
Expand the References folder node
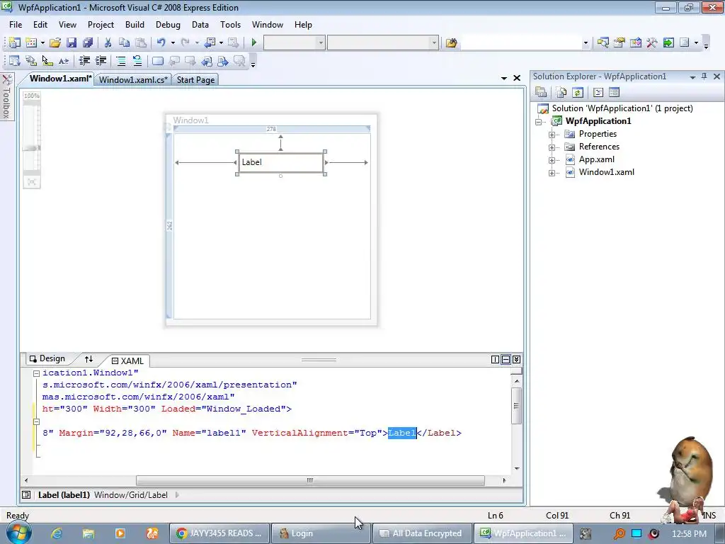(x=552, y=147)
